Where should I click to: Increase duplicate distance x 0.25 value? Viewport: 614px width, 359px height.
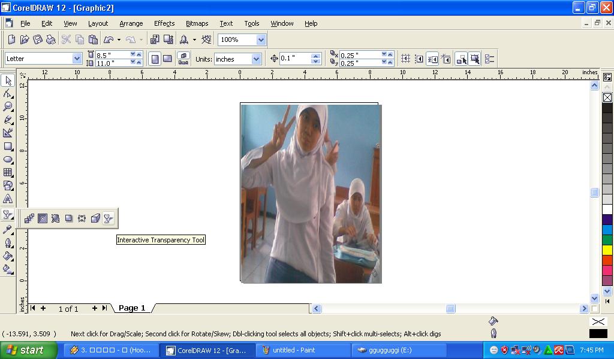[390, 54]
